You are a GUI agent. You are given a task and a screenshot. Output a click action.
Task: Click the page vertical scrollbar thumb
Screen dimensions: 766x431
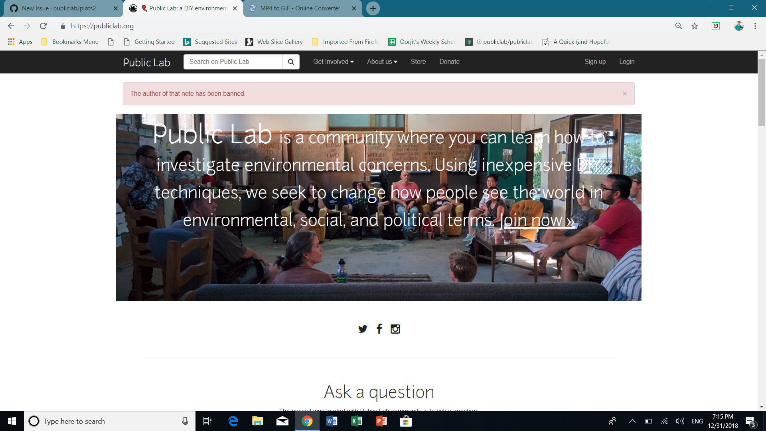[x=762, y=93]
